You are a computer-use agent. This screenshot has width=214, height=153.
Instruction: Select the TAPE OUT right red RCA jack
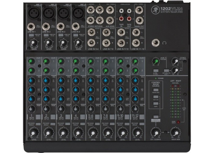pos(129,19)
